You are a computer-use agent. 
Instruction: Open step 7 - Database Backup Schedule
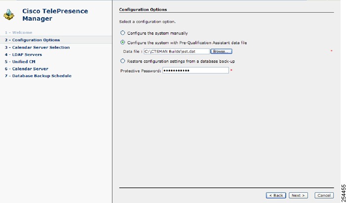38,76
